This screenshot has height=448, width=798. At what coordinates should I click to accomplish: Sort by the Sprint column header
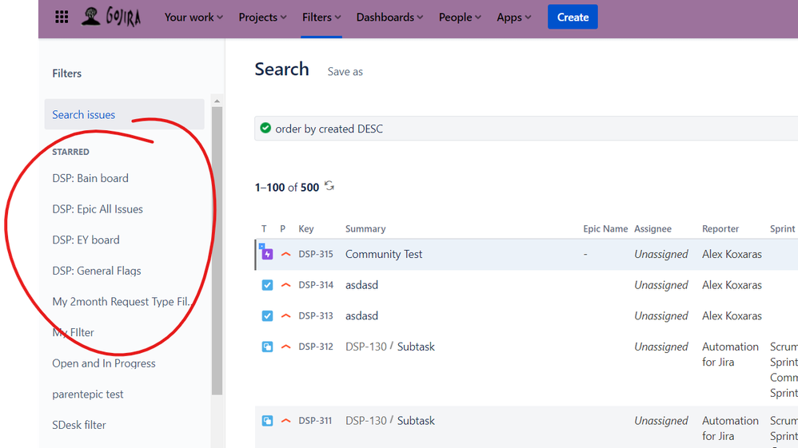coord(782,229)
